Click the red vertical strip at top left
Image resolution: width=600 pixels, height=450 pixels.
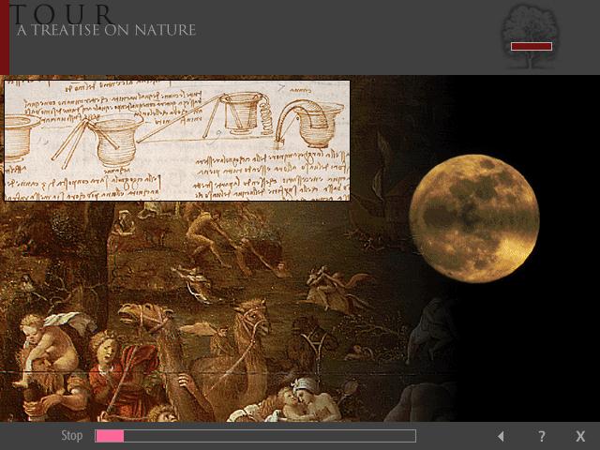click(4, 37)
